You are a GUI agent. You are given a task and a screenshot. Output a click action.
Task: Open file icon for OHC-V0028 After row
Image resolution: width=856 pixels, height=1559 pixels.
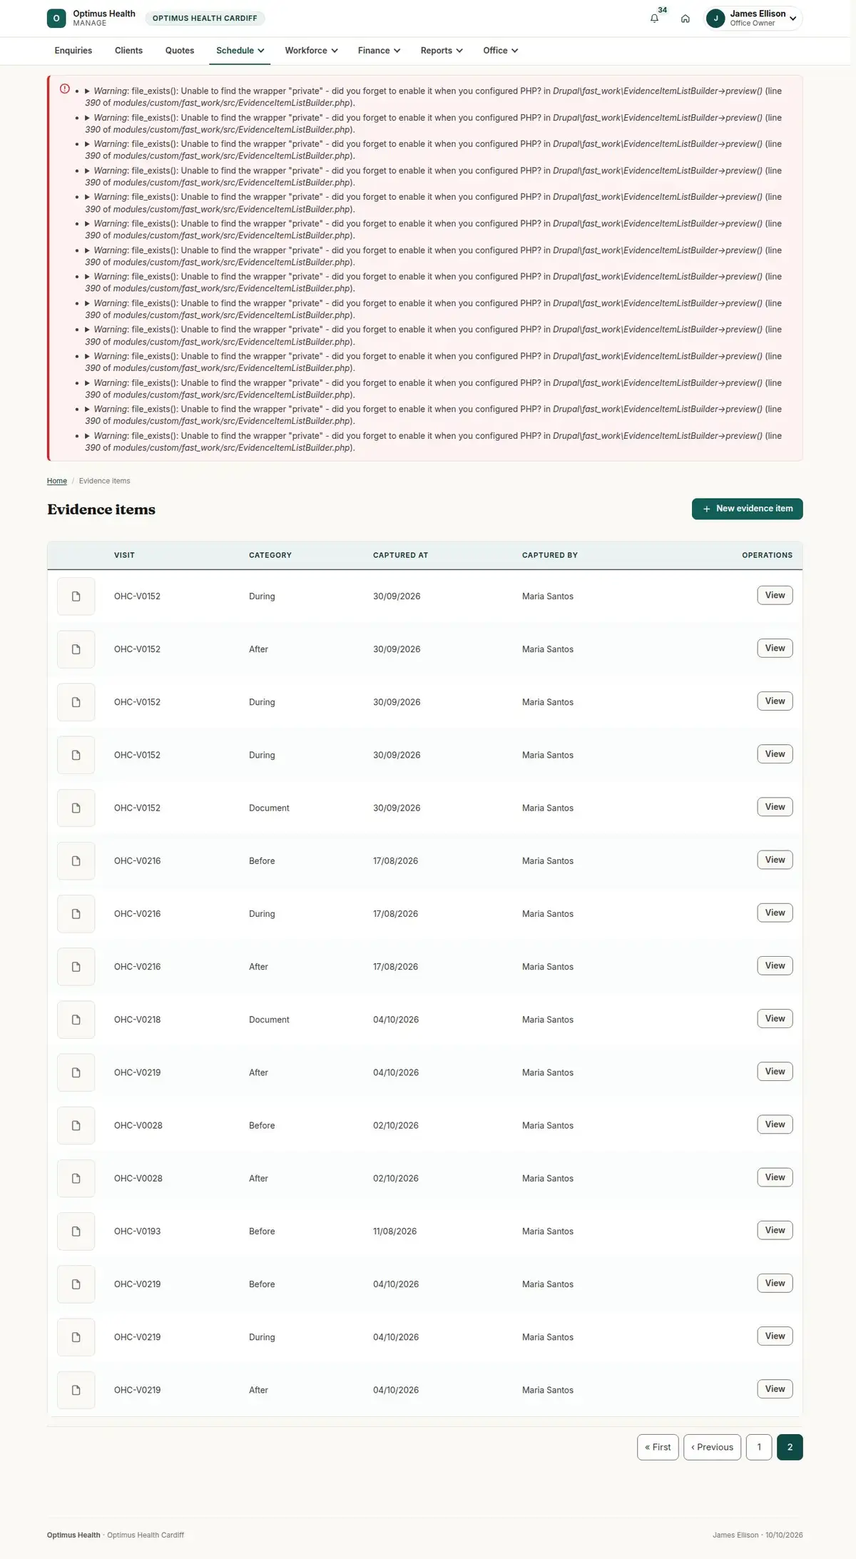[76, 1178]
